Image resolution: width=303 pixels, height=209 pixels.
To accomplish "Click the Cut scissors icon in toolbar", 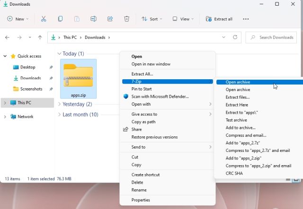I will 44,19.
